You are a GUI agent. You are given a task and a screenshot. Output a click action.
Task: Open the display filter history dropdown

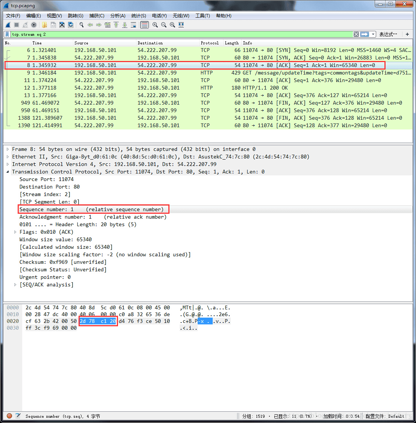[x=373, y=34]
